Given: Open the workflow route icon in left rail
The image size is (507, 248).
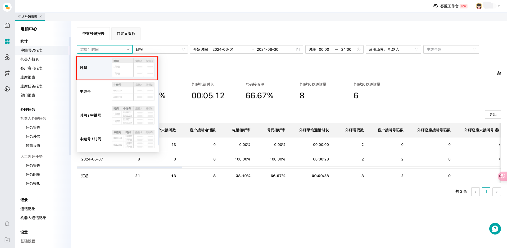Looking at the screenshot, I should tap(7, 73).
